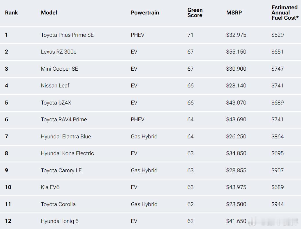The width and height of the screenshot is (301, 229).
Task: Click Toyota Camry LE model name
Action: point(61,170)
